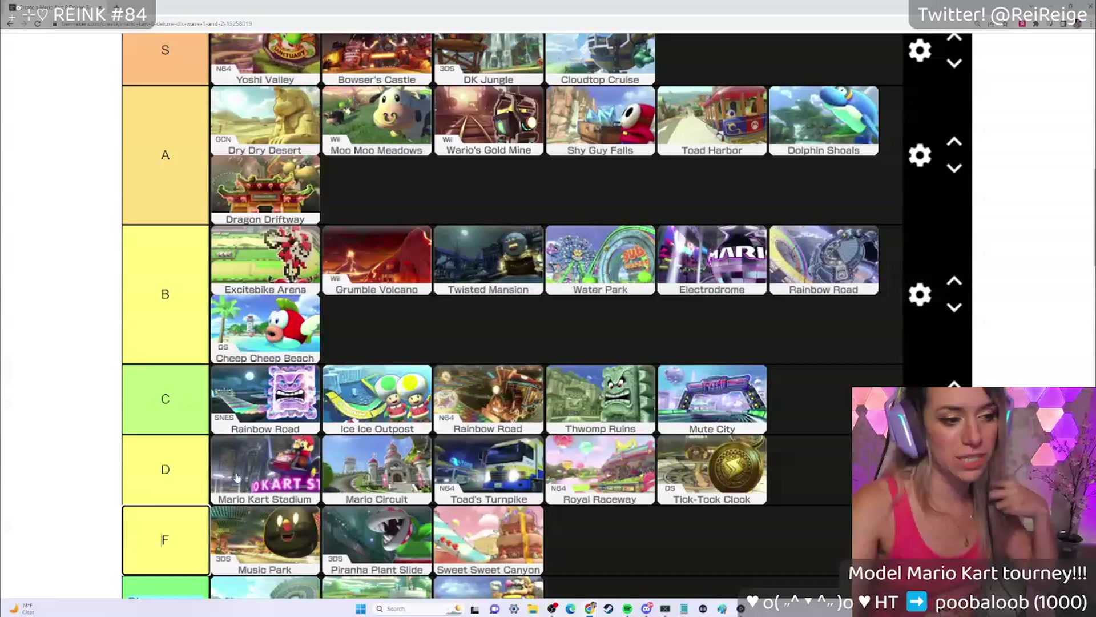Open settings gear for the A tier row
The width and height of the screenshot is (1096, 617).
click(920, 155)
